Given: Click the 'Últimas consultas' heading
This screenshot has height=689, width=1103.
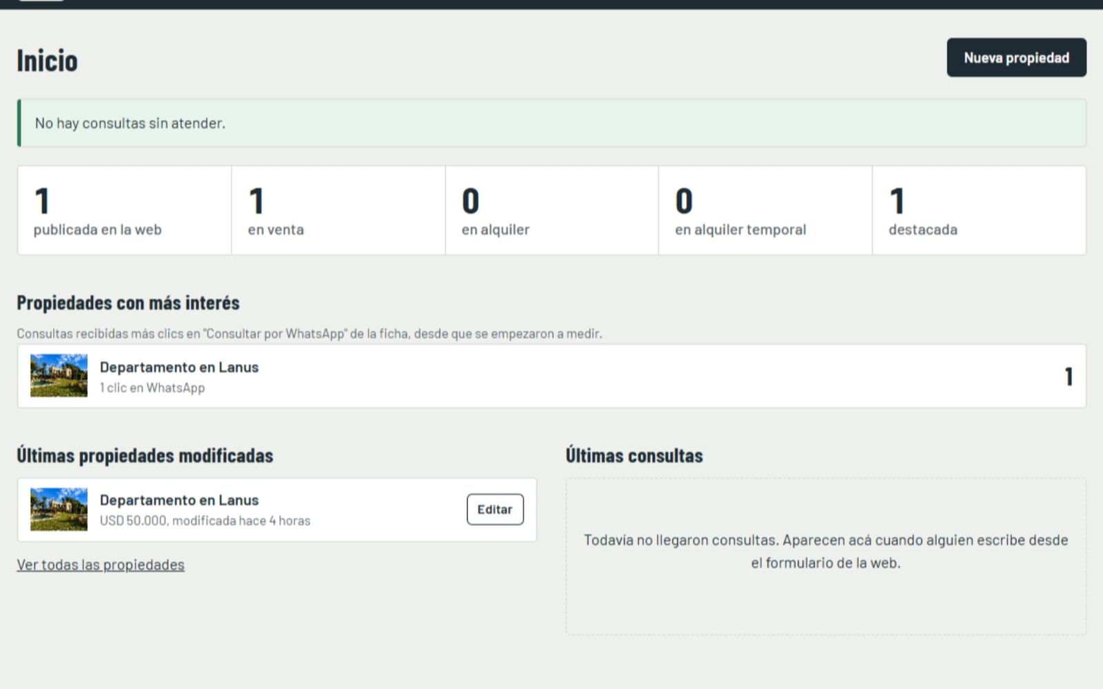Looking at the screenshot, I should pyautogui.click(x=634, y=455).
